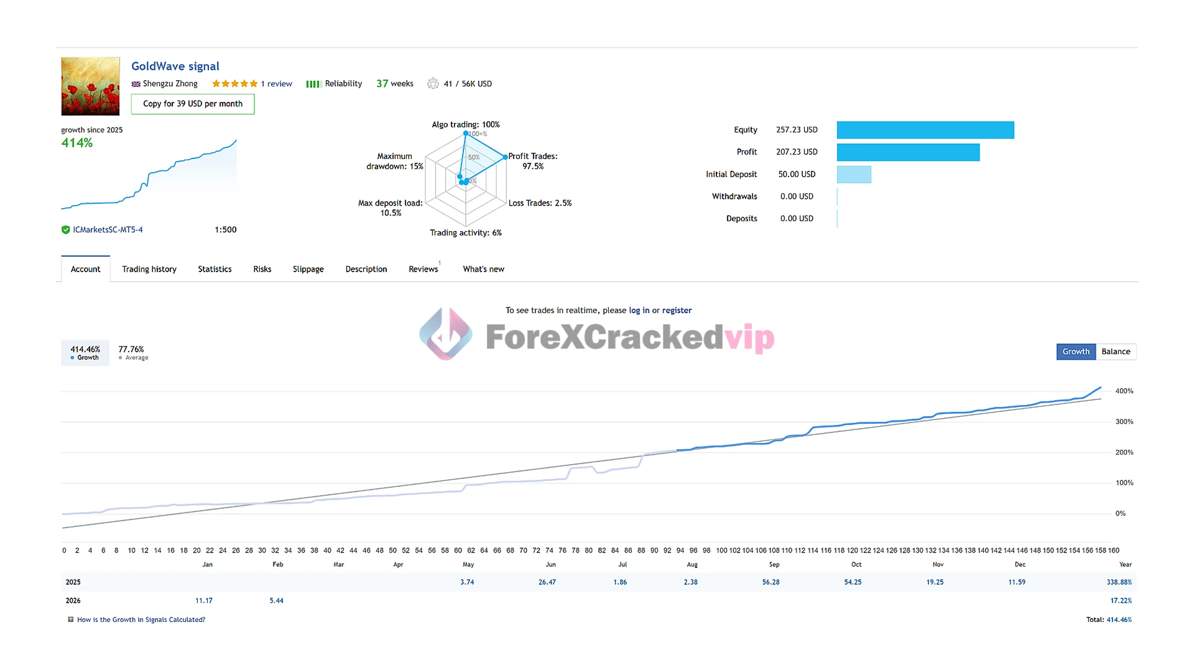This screenshot has height=671, width=1194.
Task: Click the small growth since 2025 chart
Action: (x=149, y=177)
